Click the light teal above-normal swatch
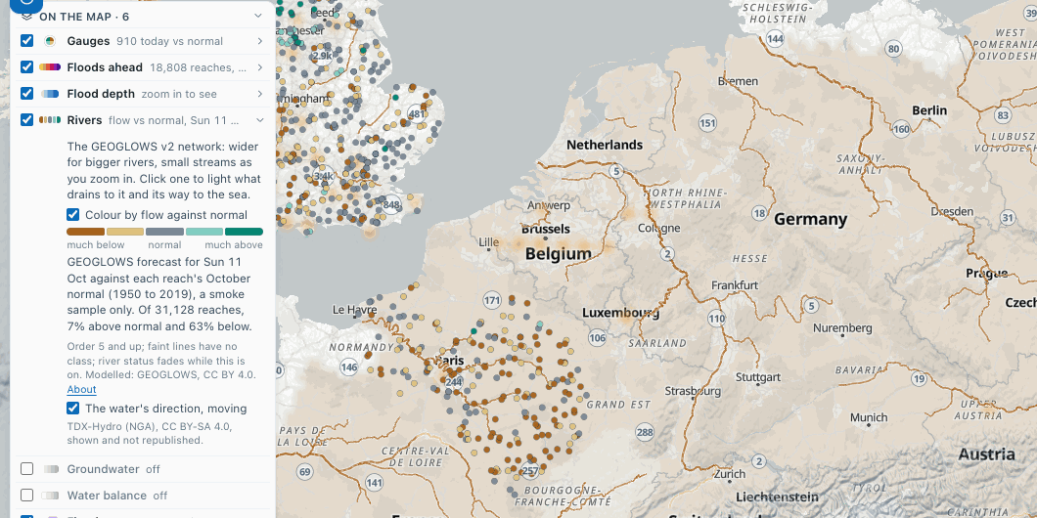 [204, 232]
